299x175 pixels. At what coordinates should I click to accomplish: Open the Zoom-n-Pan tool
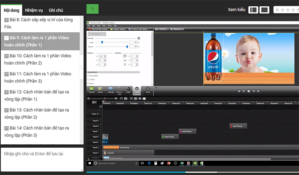point(119,90)
